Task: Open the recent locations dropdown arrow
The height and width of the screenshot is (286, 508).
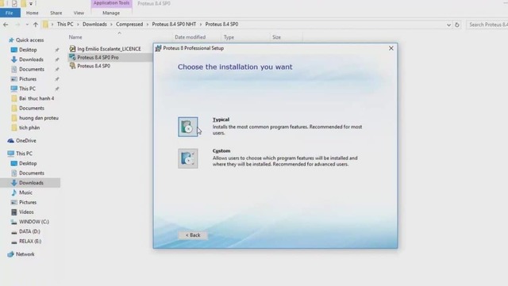Action: coord(27,25)
